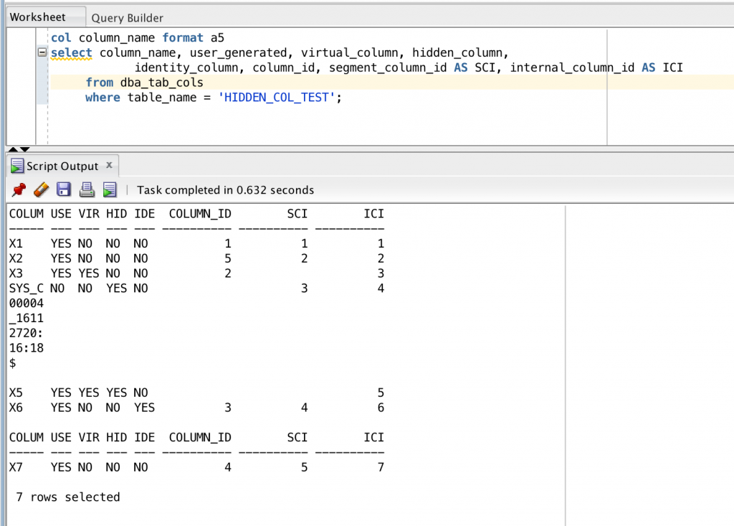
Task: Click the dba_tab_cols table name in editor
Action: (x=161, y=83)
